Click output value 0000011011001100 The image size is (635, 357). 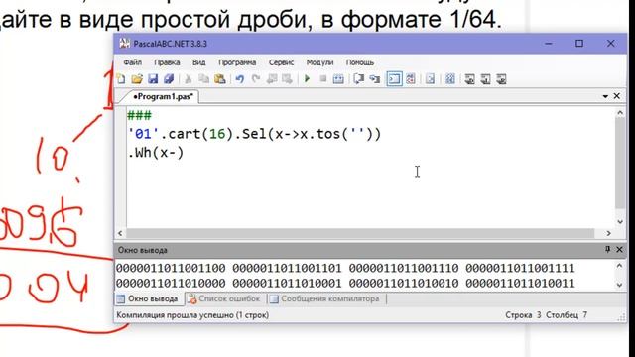[171, 268]
